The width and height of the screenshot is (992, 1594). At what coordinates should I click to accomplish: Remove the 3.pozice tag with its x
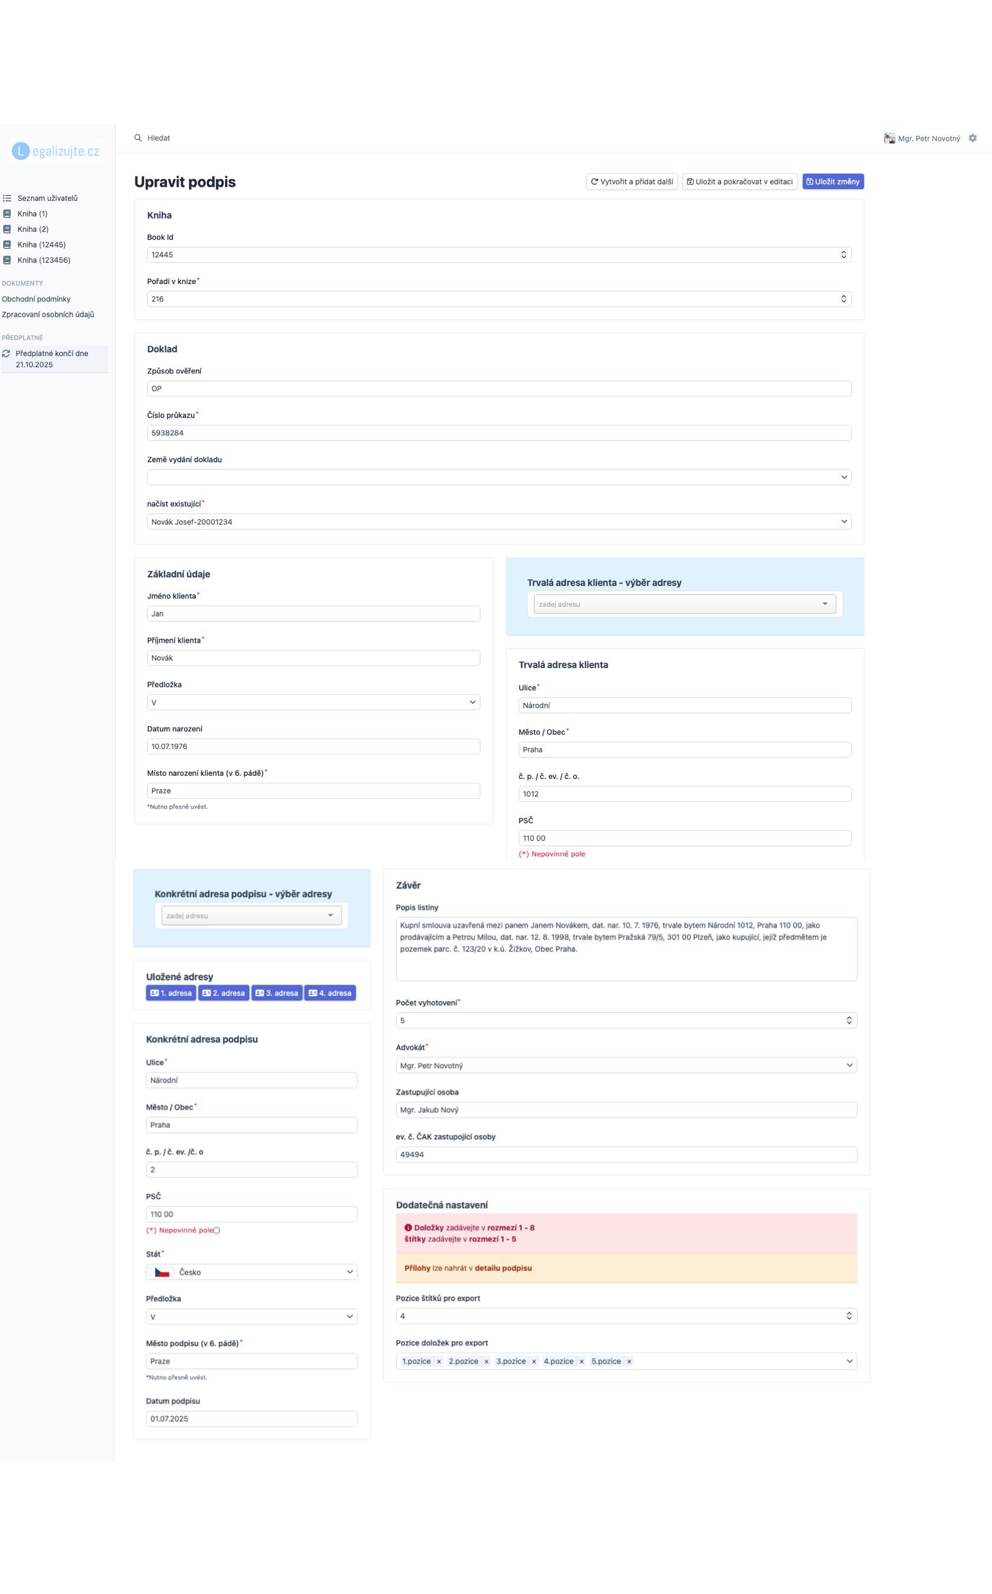point(534,1361)
